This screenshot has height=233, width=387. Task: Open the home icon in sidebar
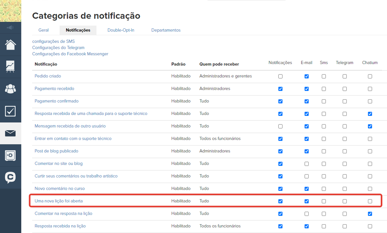(x=11, y=45)
